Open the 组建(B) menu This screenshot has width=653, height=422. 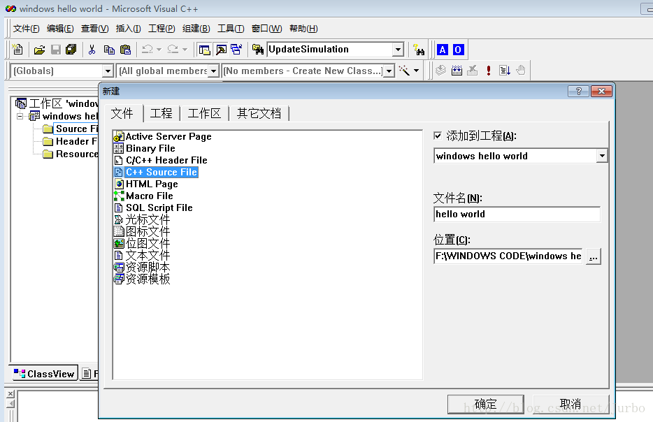[196, 29]
